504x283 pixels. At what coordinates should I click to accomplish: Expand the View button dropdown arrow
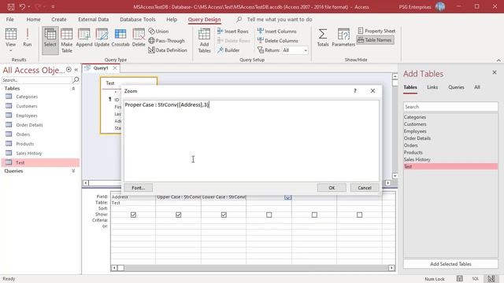pos(10,50)
